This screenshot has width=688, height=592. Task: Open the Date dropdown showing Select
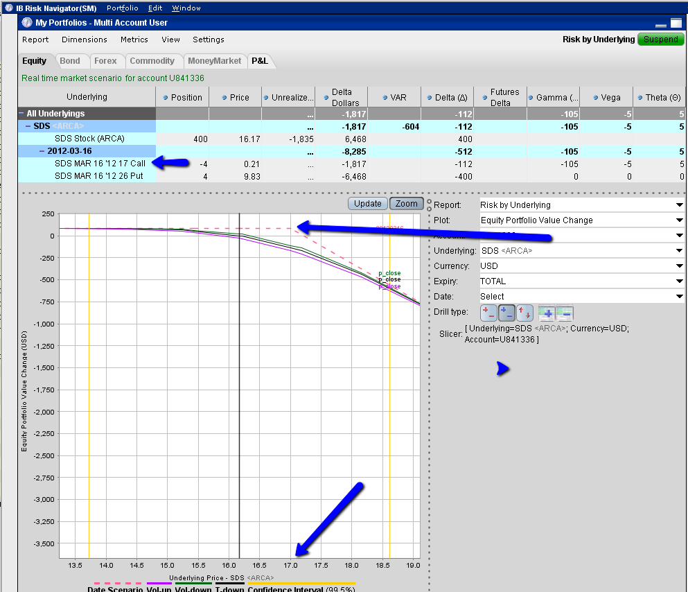(x=582, y=297)
